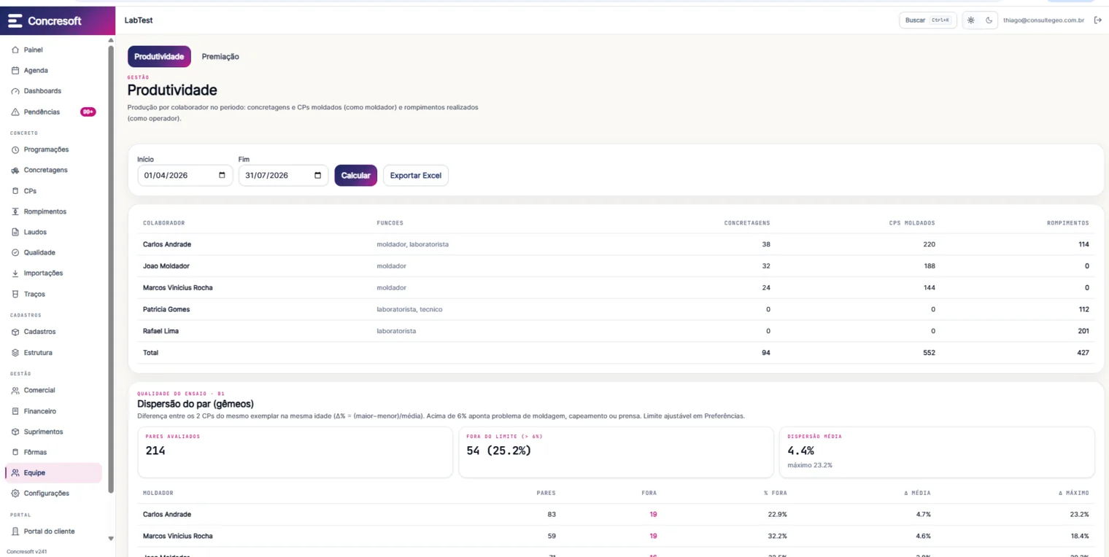Click the 214 pares avaliados value
The width and height of the screenshot is (1109, 557).
click(x=155, y=451)
